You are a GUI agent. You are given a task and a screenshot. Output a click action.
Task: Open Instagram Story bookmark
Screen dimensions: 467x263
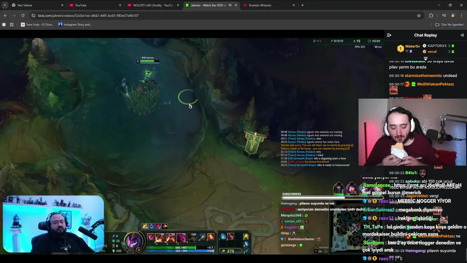75,24
